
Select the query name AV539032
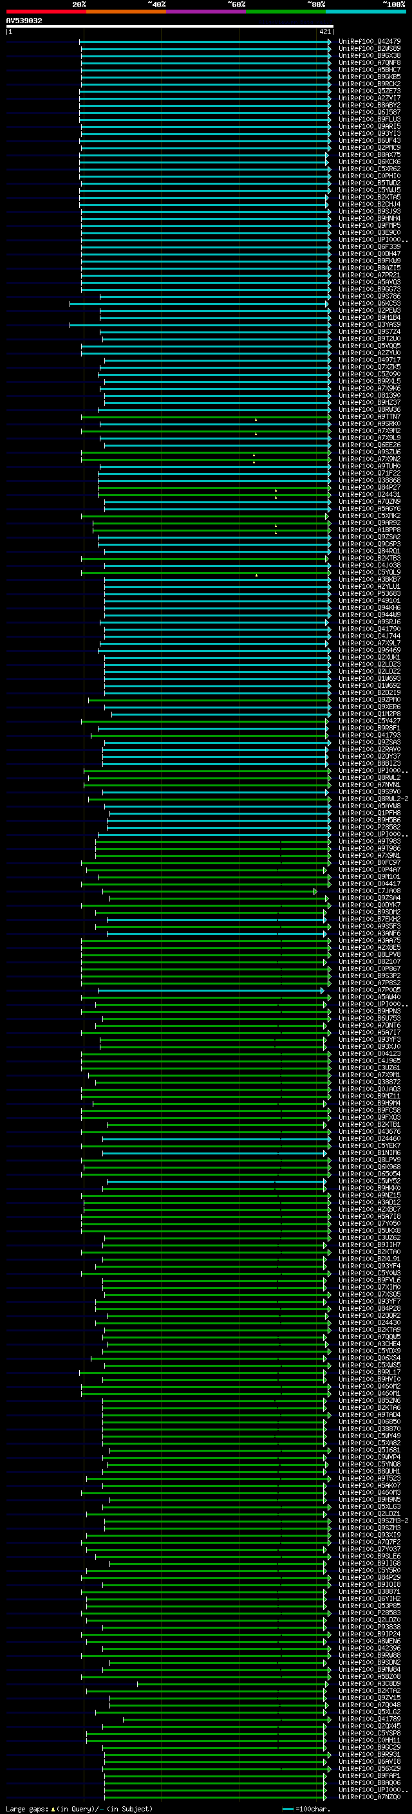tap(24, 21)
